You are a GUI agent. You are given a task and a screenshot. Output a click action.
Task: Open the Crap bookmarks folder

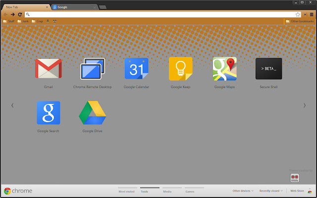pyautogui.click(x=37, y=21)
